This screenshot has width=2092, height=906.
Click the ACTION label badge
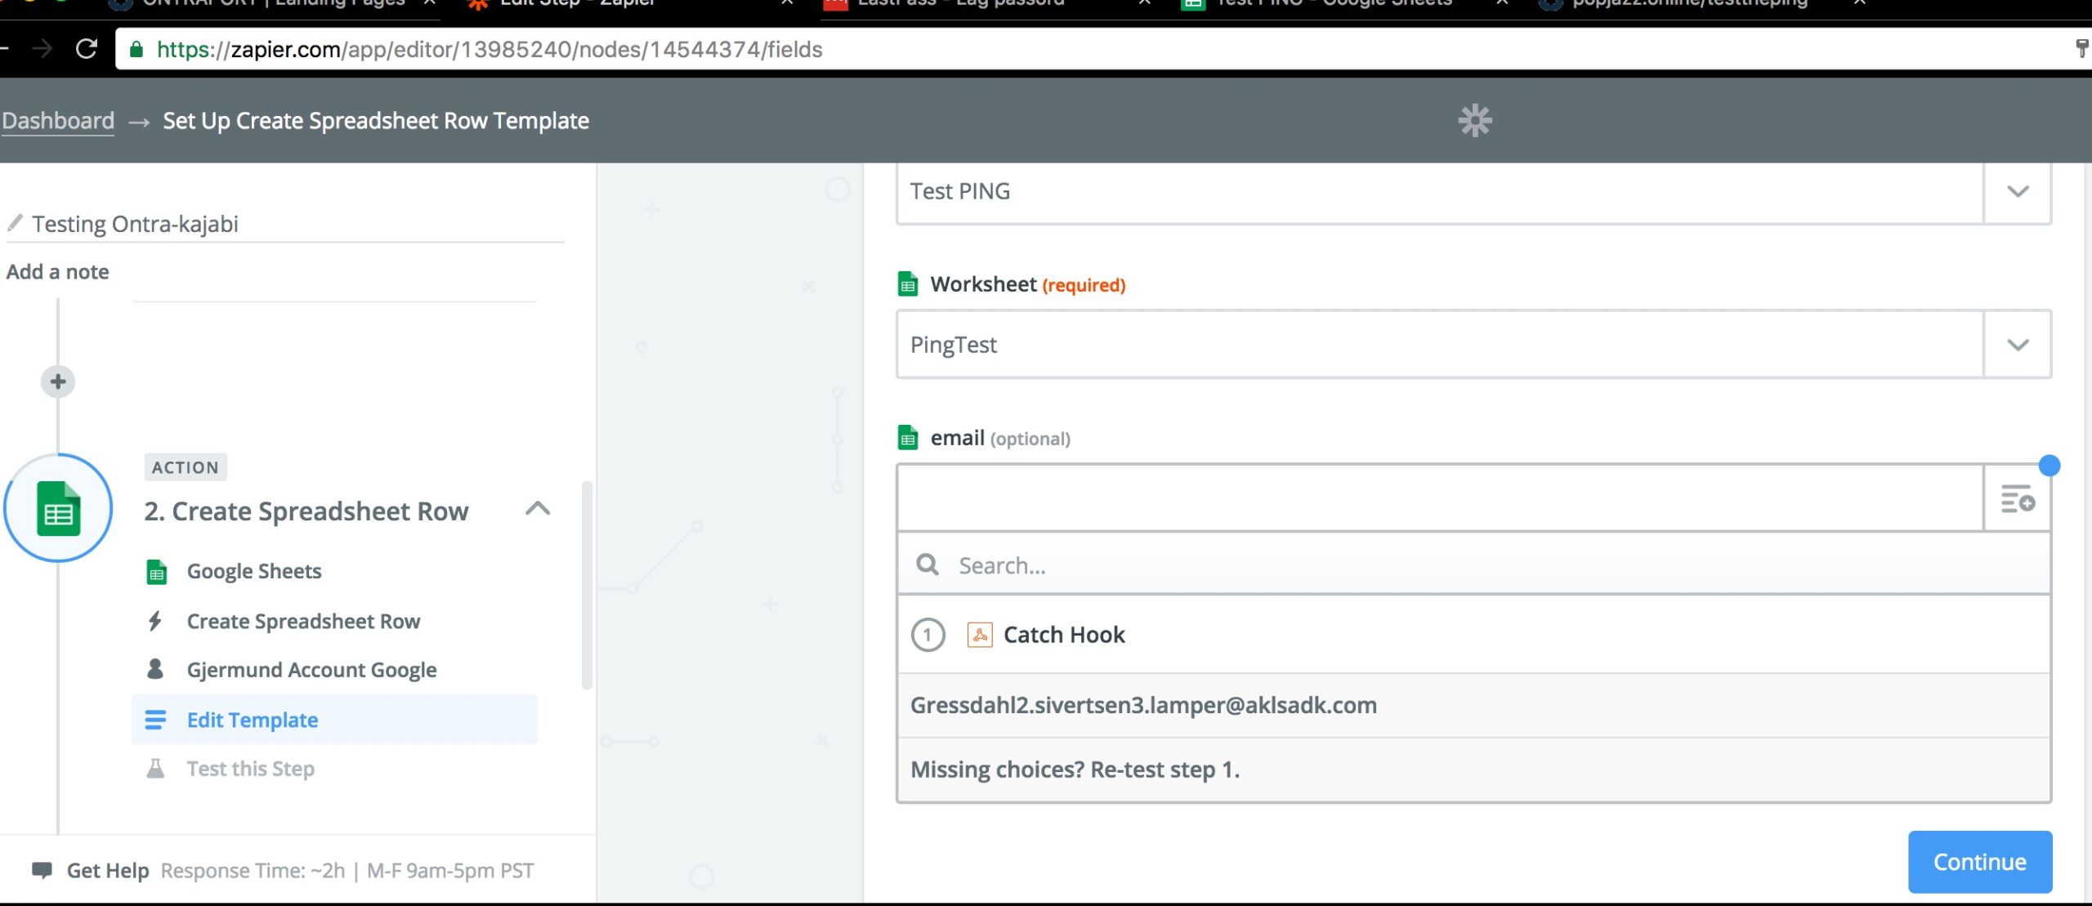[x=186, y=467]
